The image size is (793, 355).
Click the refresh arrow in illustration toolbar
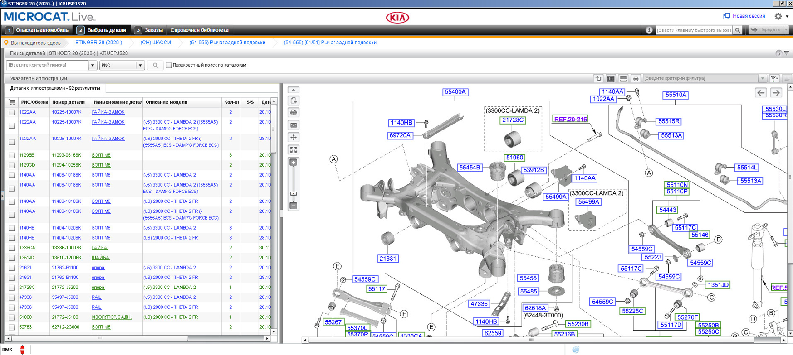pyautogui.click(x=598, y=78)
